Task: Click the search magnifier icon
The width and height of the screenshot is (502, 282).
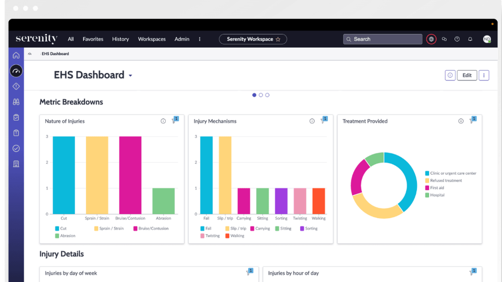Action: click(x=349, y=39)
